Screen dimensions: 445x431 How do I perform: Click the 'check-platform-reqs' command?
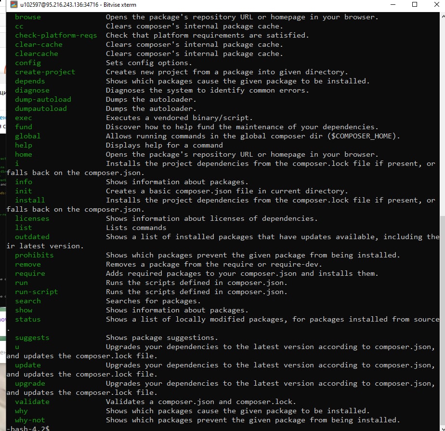pos(56,36)
